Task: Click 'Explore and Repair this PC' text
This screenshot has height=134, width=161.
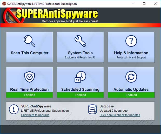Action: point(80,57)
